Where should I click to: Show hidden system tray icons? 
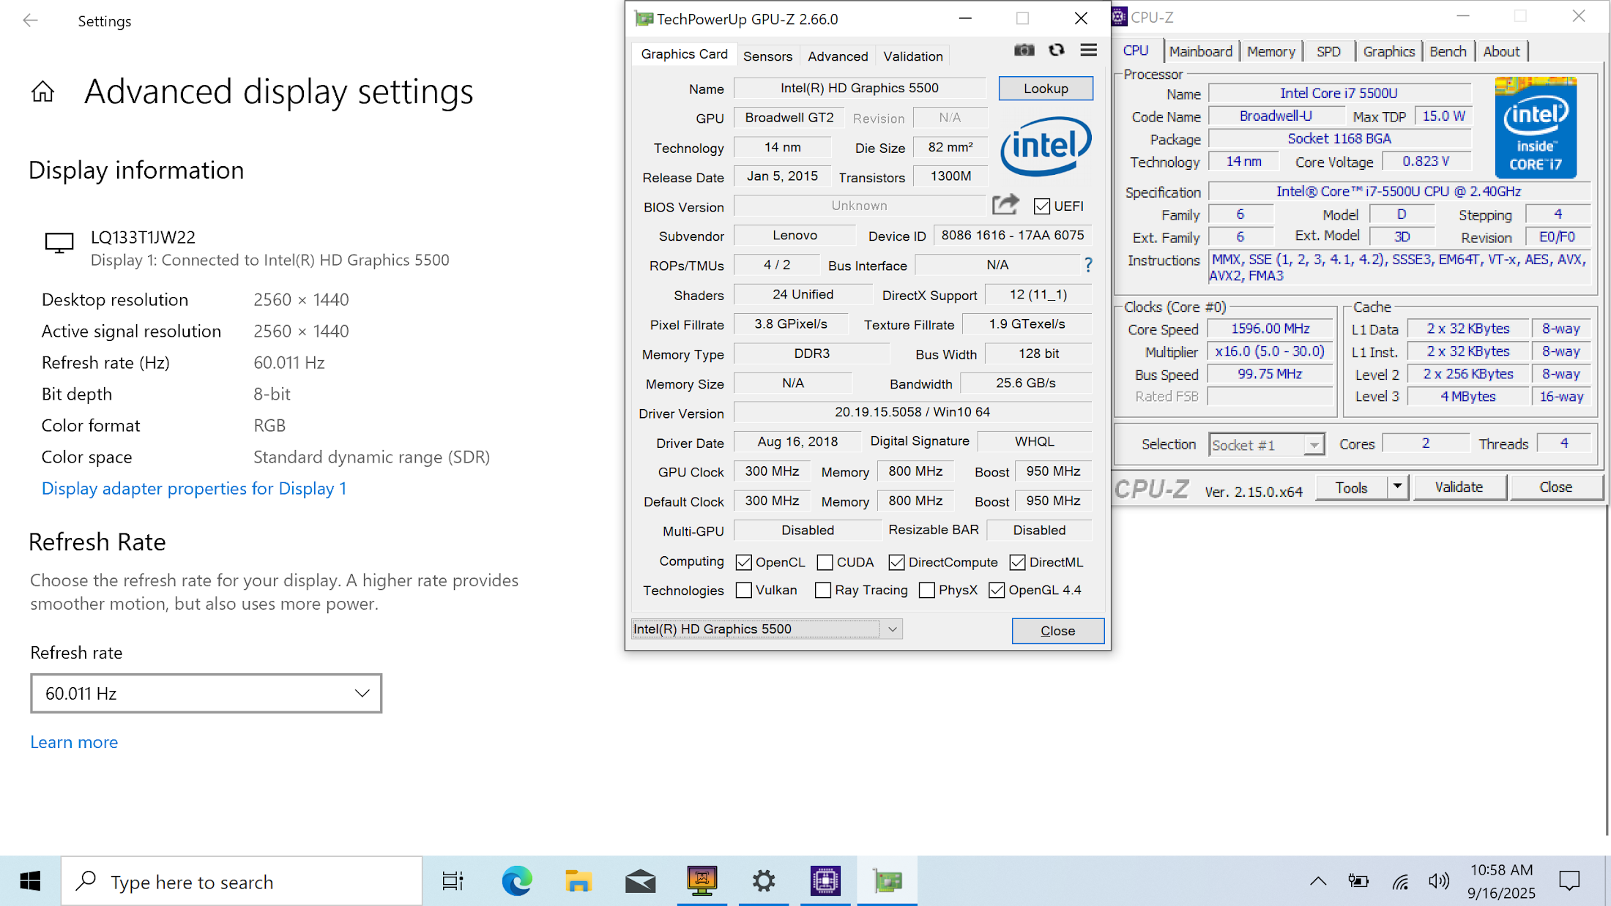[x=1318, y=881]
